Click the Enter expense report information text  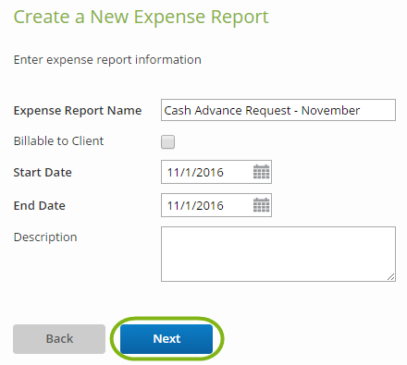click(x=107, y=60)
